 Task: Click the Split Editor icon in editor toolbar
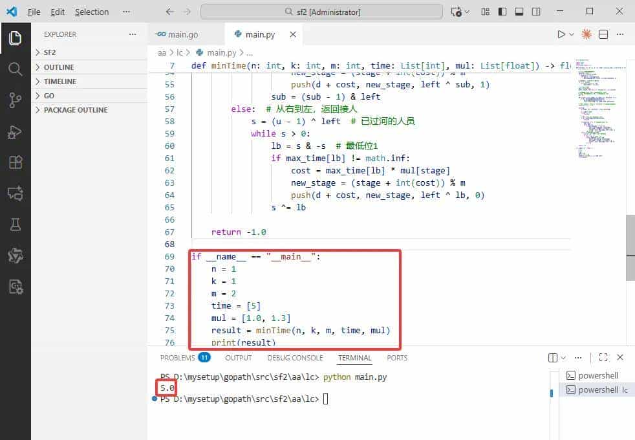[x=603, y=34]
